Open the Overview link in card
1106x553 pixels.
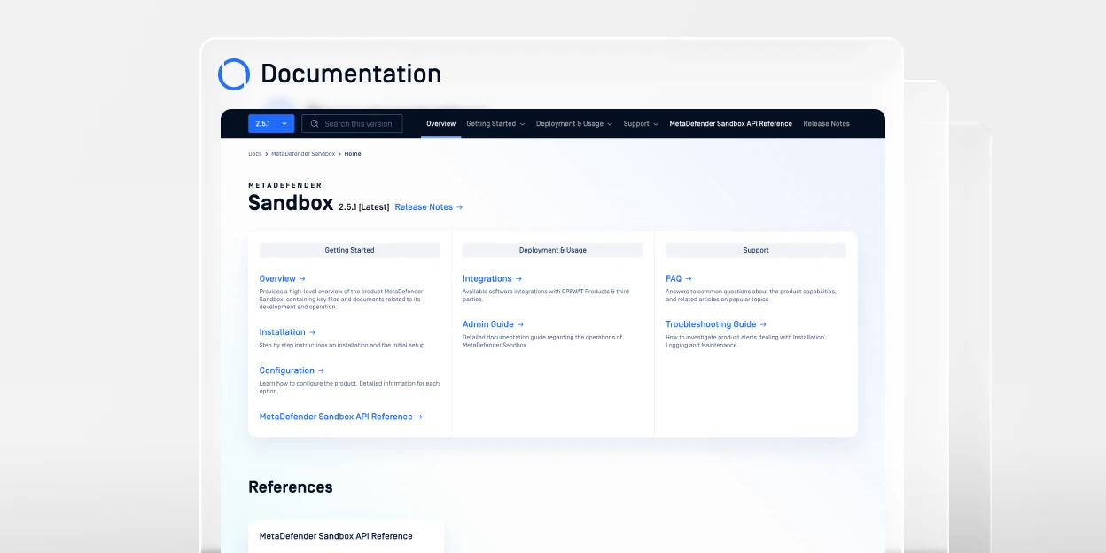tap(282, 278)
